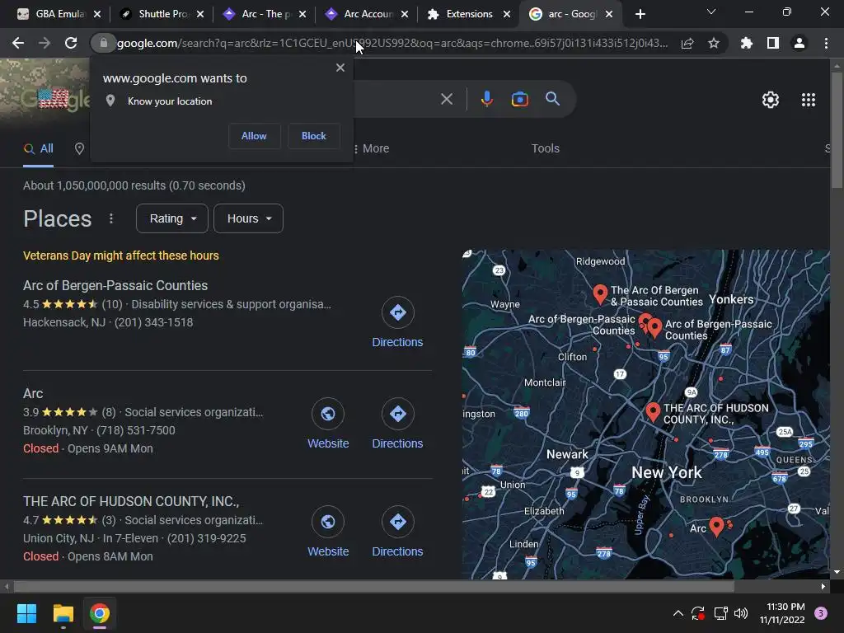Viewport: 844px width, 633px height.
Task: Open the tab search chevron
Action: [x=711, y=12]
